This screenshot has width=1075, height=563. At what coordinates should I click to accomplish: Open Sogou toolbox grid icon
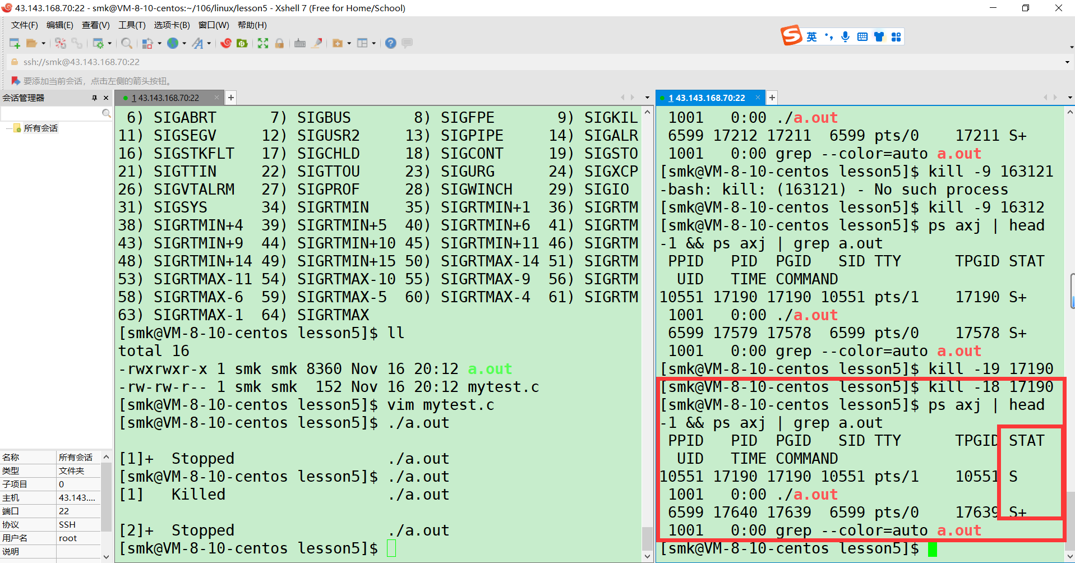coord(896,37)
